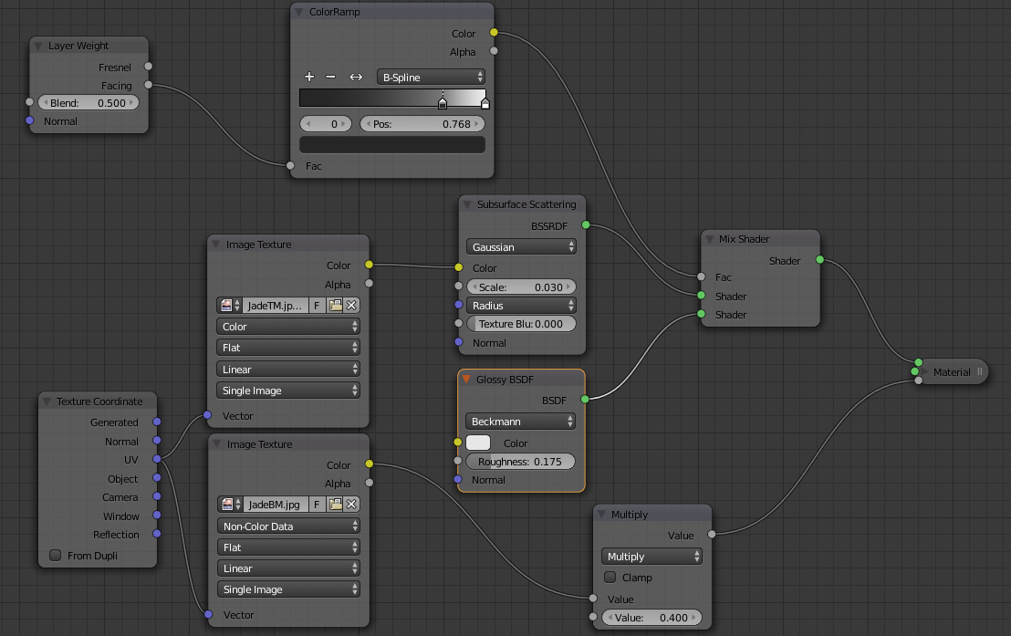Image resolution: width=1011 pixels, height=636 pixels.
Task: Click the Reflection output socket
Action: (x=157, y=534)
